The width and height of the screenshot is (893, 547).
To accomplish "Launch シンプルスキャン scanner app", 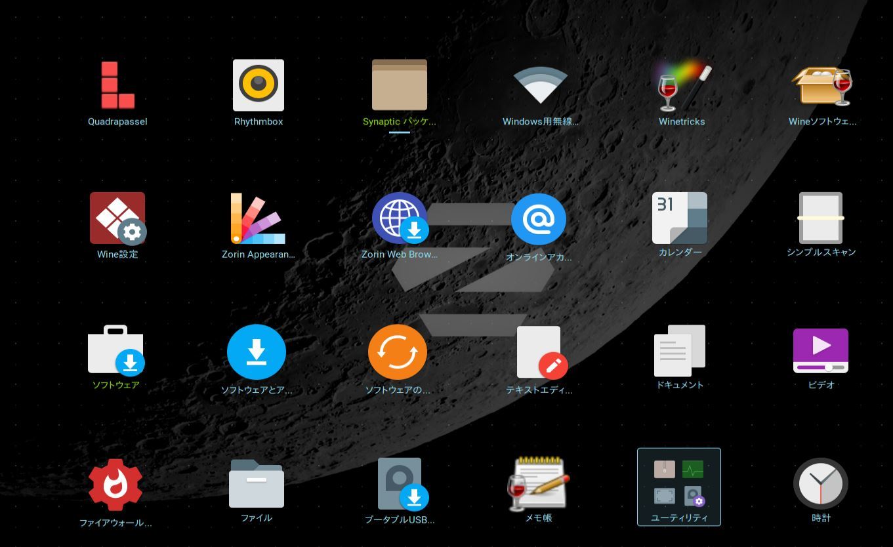I will coord(821,218).
